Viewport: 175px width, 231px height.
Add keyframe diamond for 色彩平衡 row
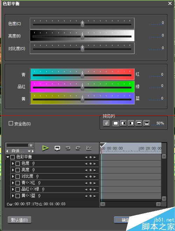click(90, 157)
